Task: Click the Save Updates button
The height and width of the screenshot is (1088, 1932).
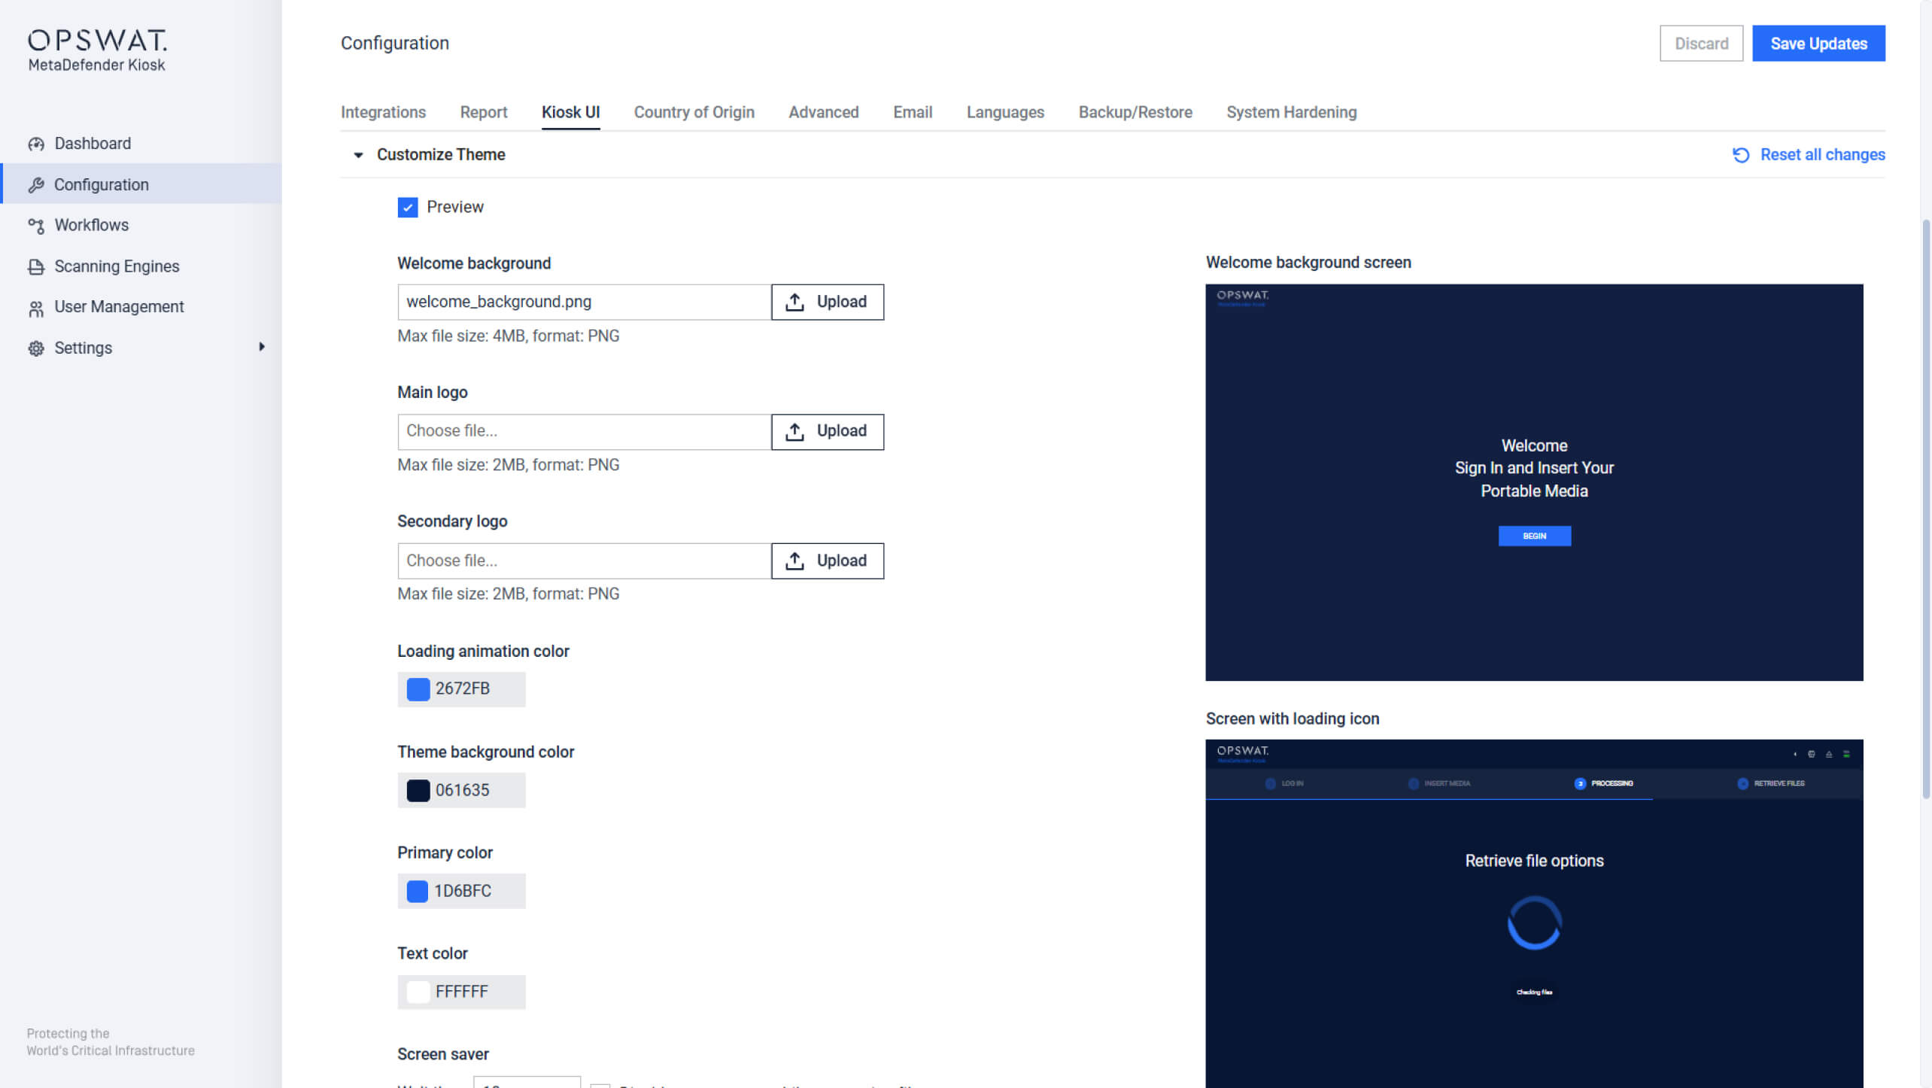Action: click(1818, 43)
